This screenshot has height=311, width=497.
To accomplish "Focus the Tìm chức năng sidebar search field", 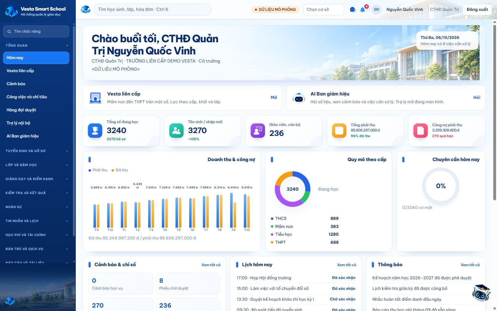I will [36, 31].
